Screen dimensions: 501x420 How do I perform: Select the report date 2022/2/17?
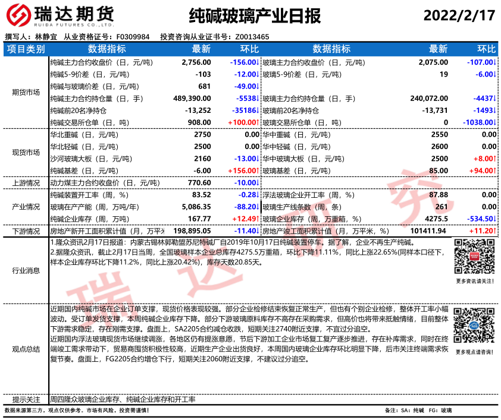(458, 15)
